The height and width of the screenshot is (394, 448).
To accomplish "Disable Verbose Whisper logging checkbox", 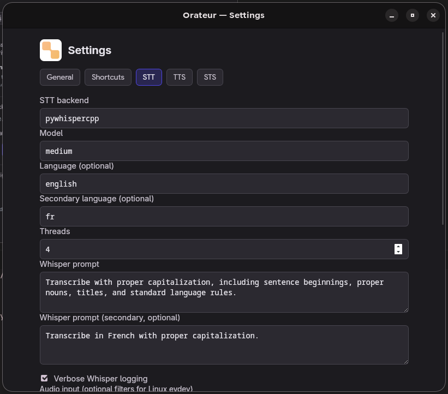I will [44, 378].
